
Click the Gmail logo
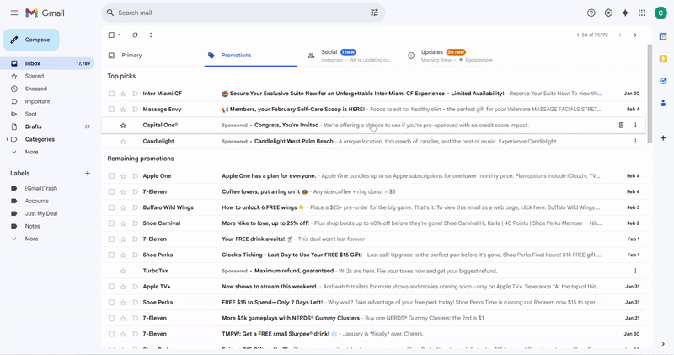tap(45, 13)
